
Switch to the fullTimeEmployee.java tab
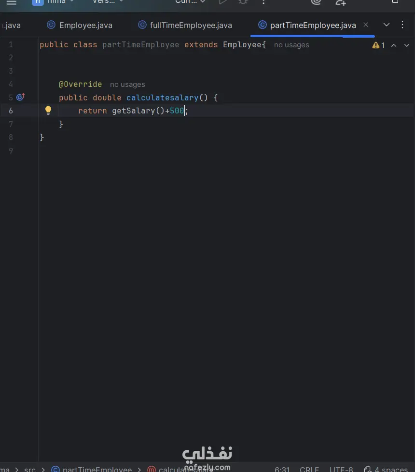point(191,25)
